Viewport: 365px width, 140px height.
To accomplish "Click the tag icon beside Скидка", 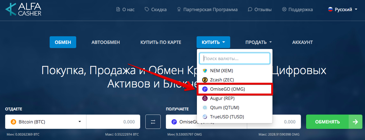I will [x=147, y=10].
